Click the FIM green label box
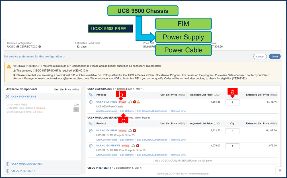287x178 pixels. [x=183, y=24]
